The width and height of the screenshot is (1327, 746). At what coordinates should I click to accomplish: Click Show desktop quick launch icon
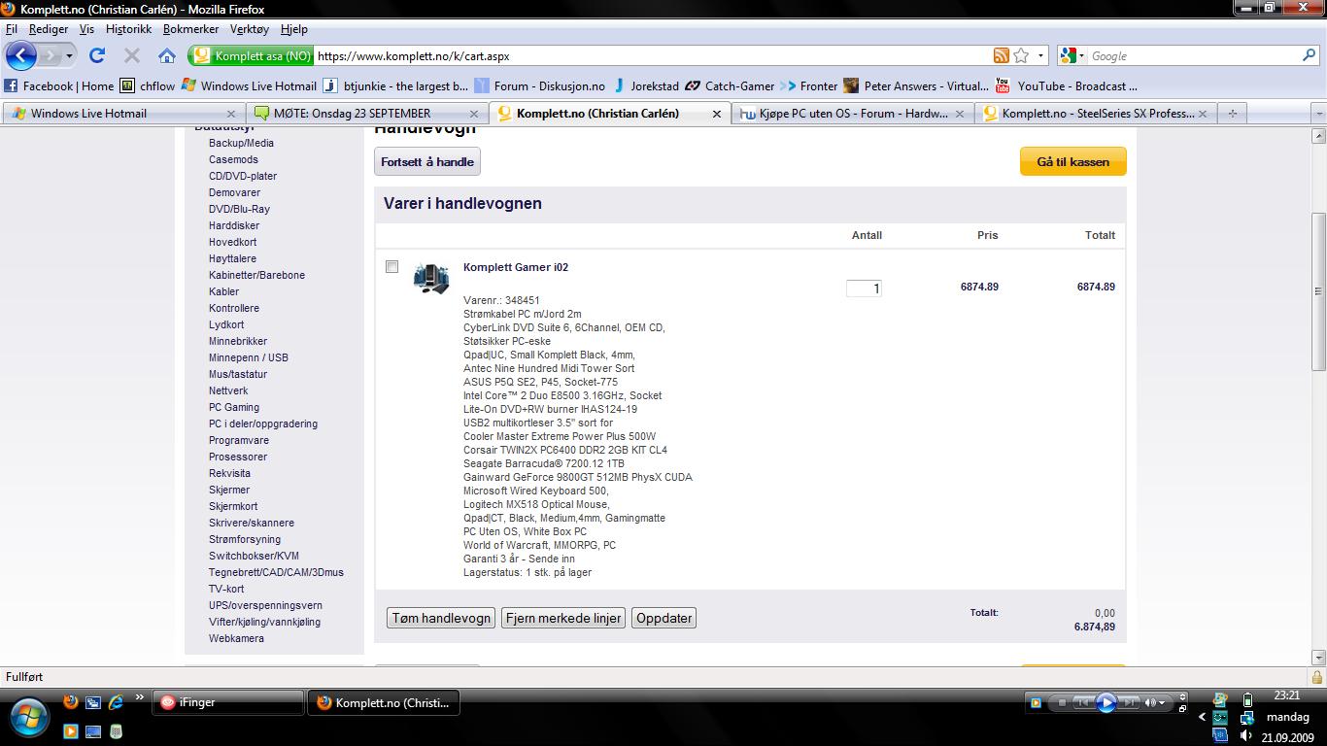pyautogui.click(x=93, y=731)
